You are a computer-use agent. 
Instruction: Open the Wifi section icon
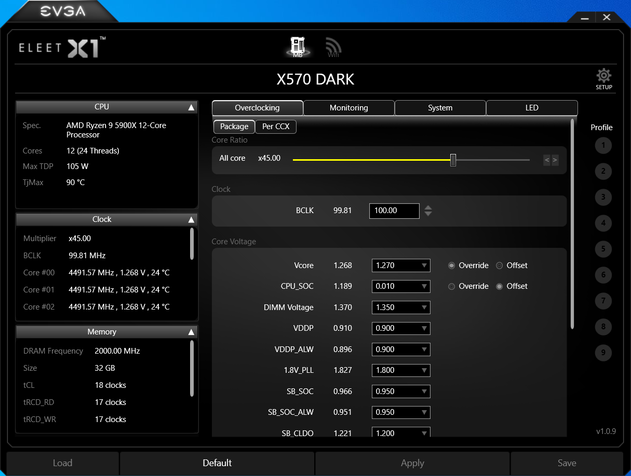tap(333, 47)
